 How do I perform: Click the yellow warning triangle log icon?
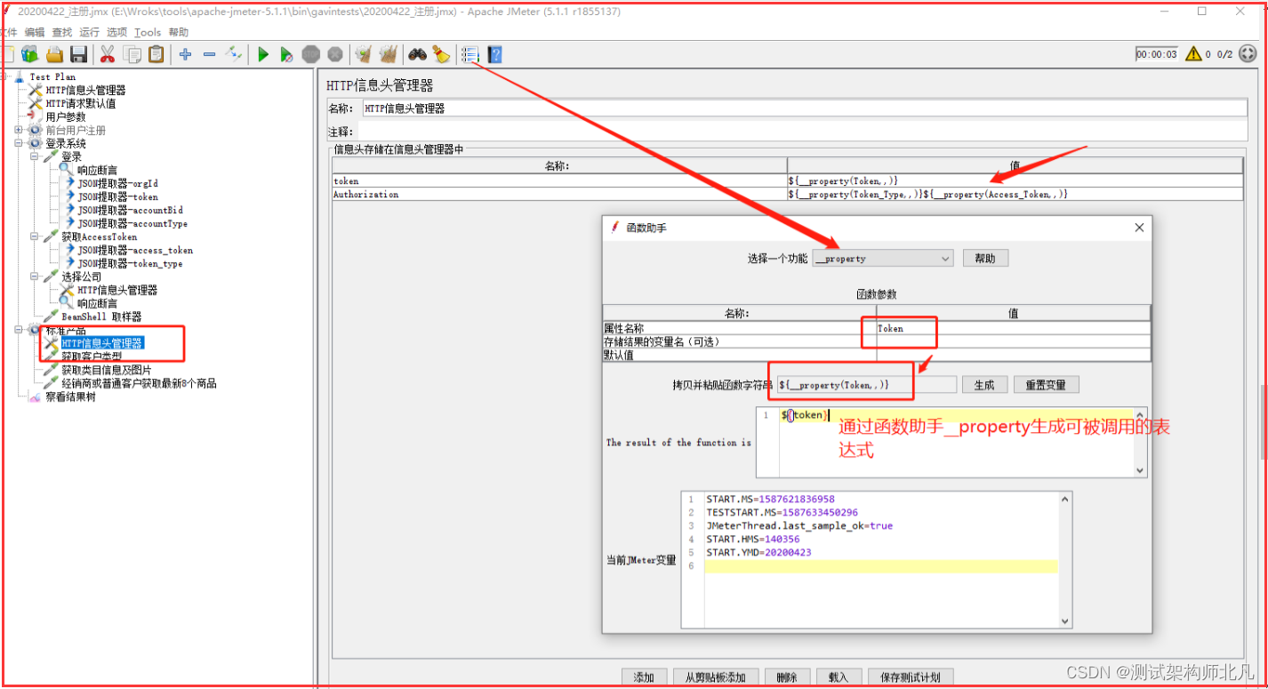(1193, 54)
